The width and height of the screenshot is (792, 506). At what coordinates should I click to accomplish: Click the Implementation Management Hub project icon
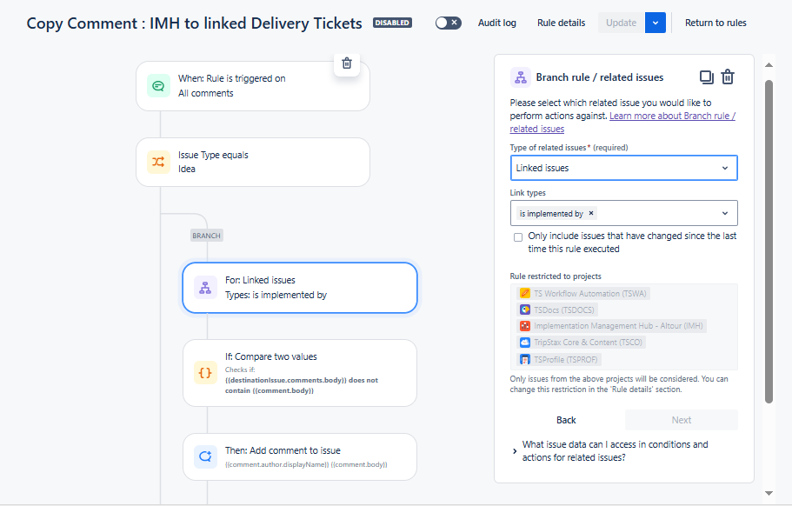(525, 326)
